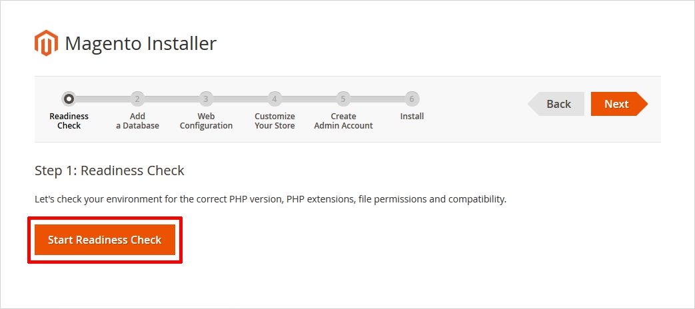Click step 4 numbered circle
Viewport: 695px width, 309px height.
(275, 99)
